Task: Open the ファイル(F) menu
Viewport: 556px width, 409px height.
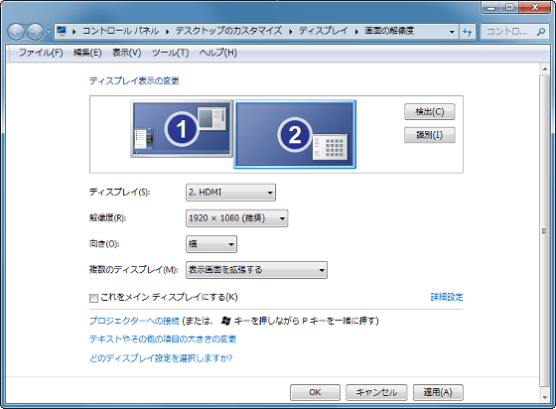Action: tap(41, 53)
